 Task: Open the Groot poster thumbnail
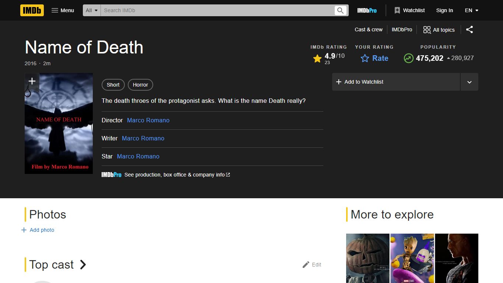click(x=412, y=258)
